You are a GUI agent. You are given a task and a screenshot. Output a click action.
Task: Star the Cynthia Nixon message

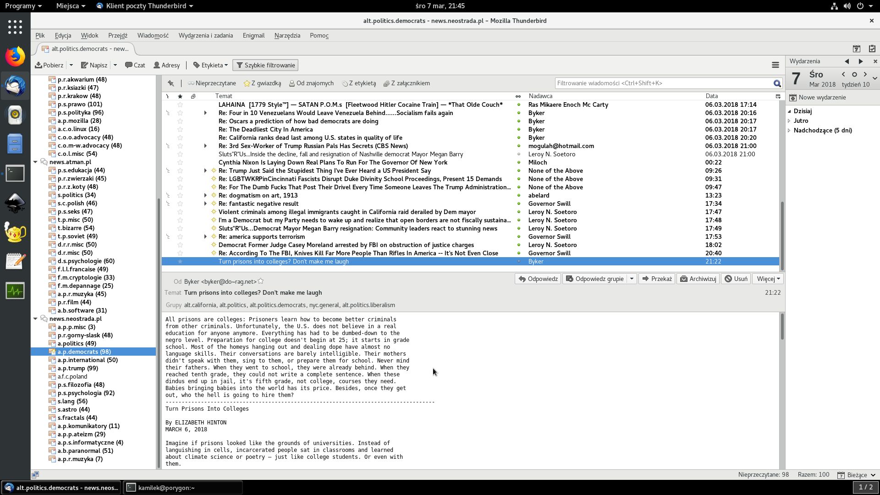point(180,163)
